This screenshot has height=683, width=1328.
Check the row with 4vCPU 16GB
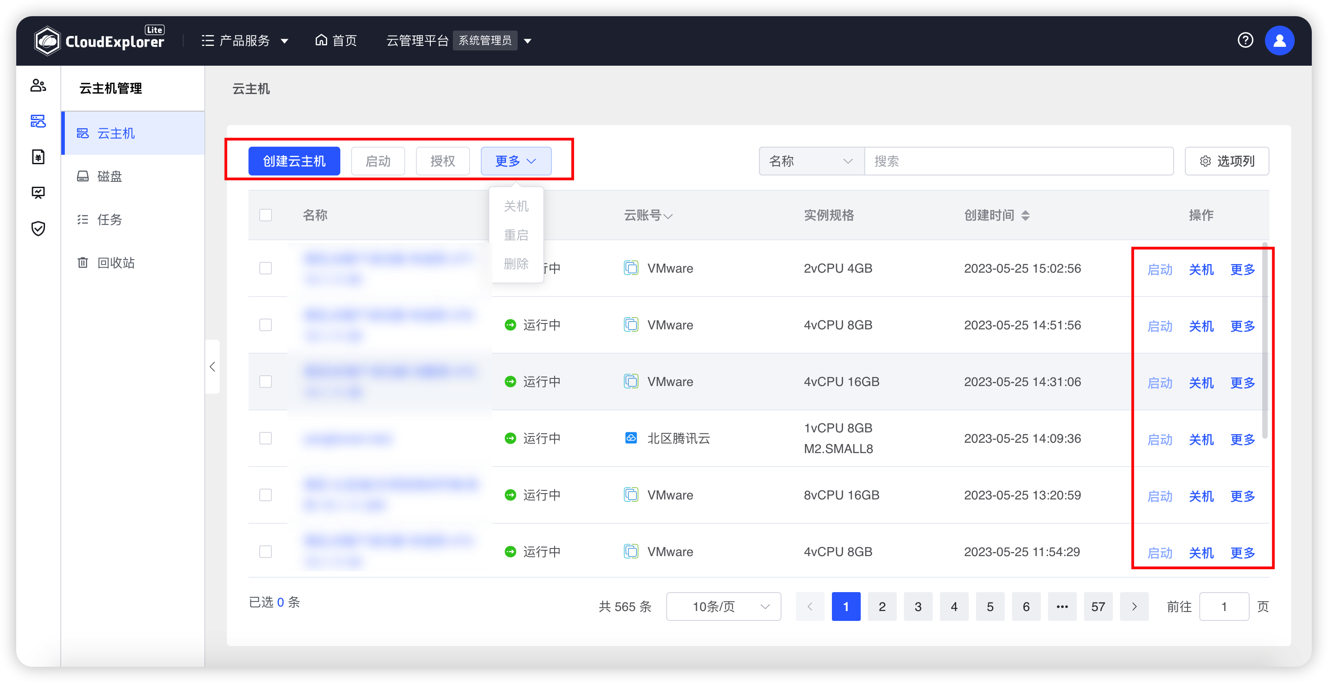266,381
